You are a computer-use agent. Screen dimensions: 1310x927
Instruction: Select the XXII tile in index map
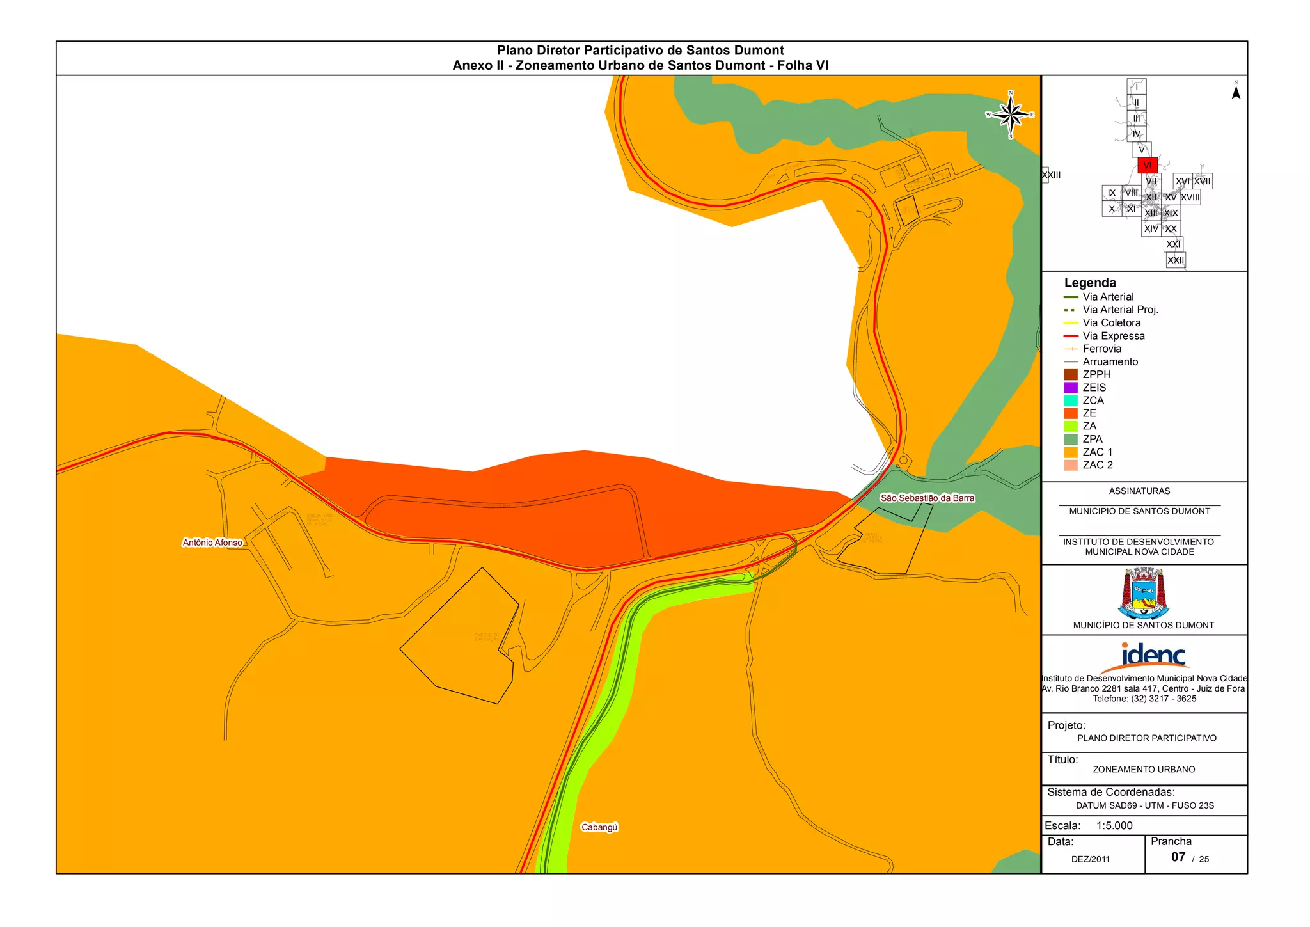point(1176,260)
